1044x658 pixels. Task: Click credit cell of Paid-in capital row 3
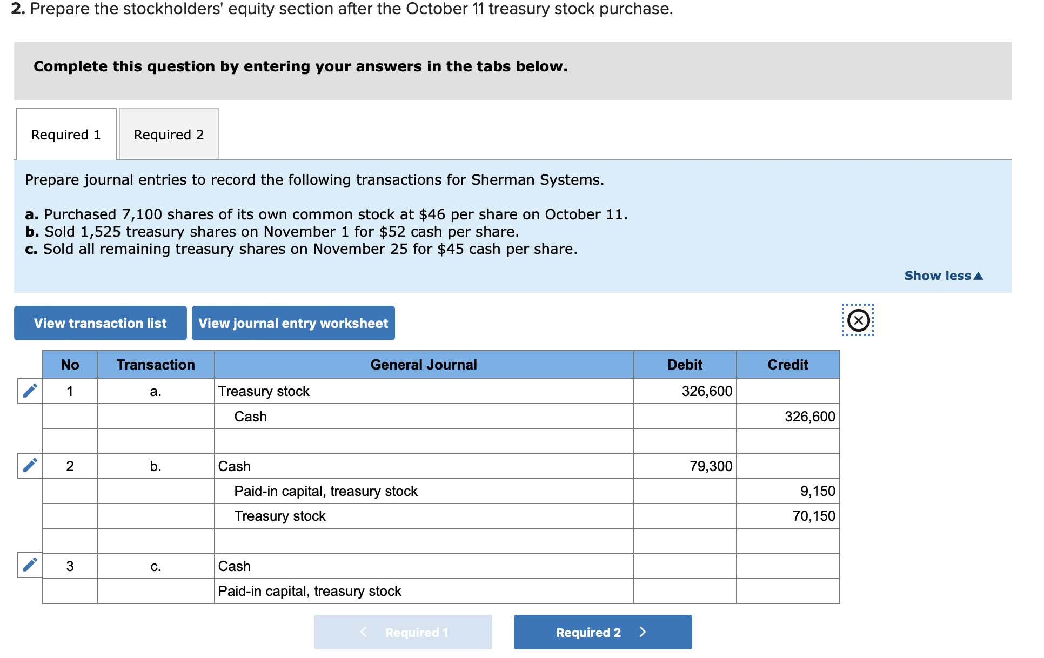pos(787,591)
